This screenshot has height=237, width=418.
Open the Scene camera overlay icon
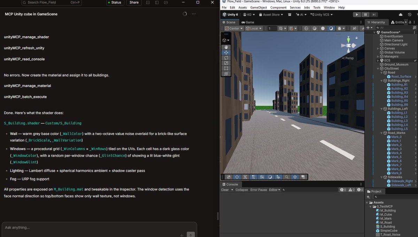coord(303,177)
